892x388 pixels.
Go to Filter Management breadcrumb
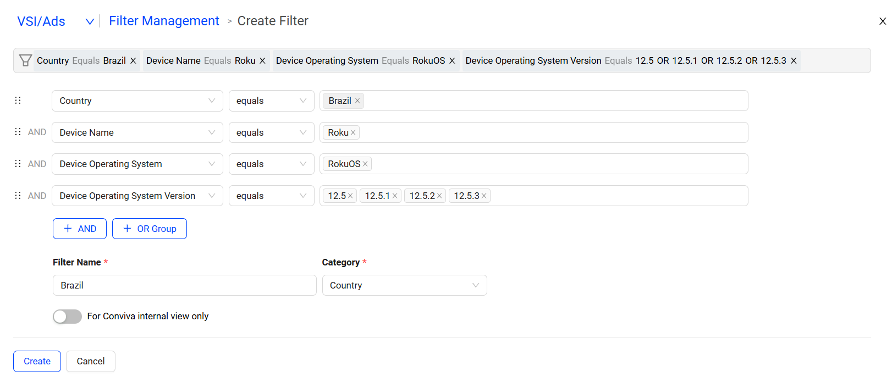tap(164, 21)
